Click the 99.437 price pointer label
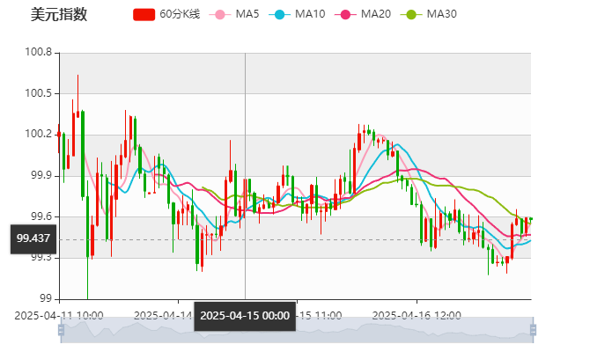Image resolution: width=590 pixels, height=352 pixels. [33, 238]
